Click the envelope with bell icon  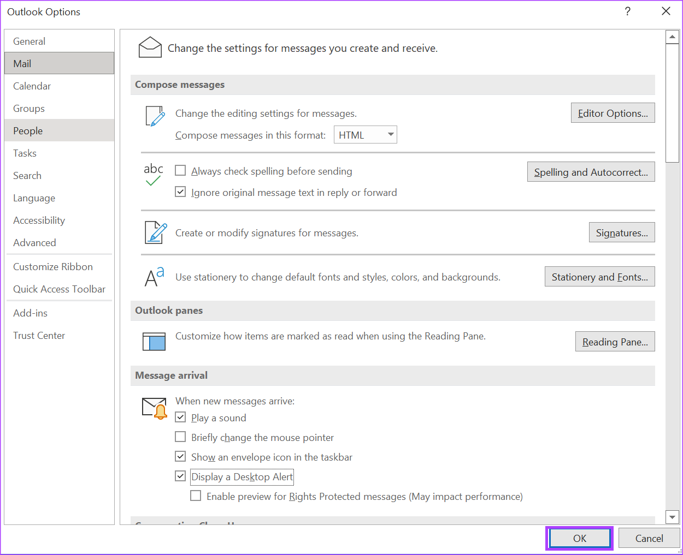tap(155, 408)
